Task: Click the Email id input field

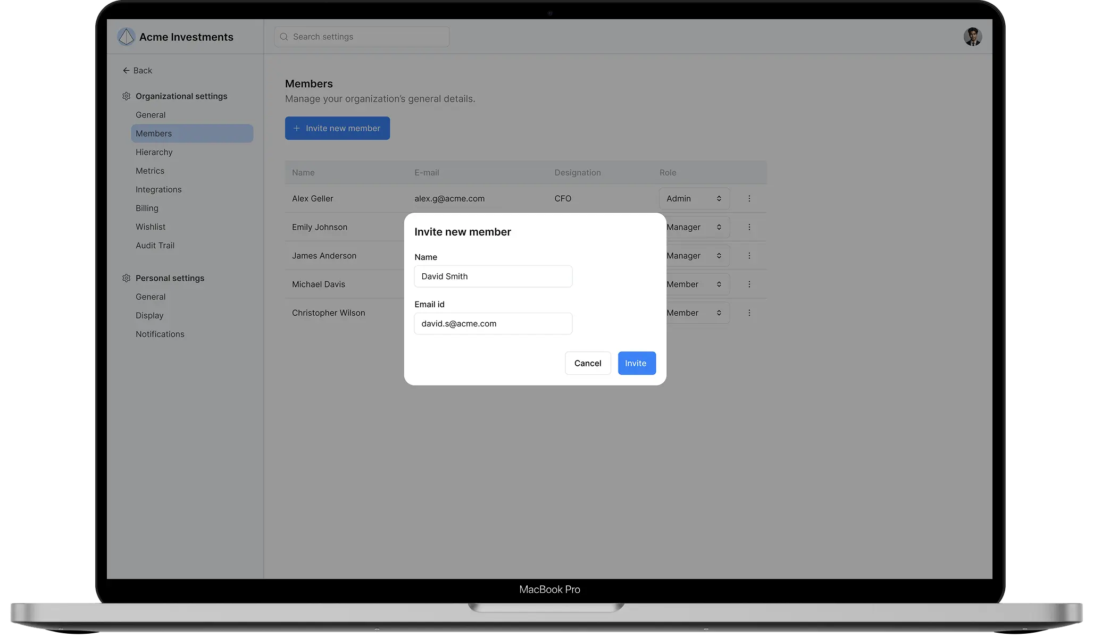Action: pyautogui.click(x=493, y=324)
